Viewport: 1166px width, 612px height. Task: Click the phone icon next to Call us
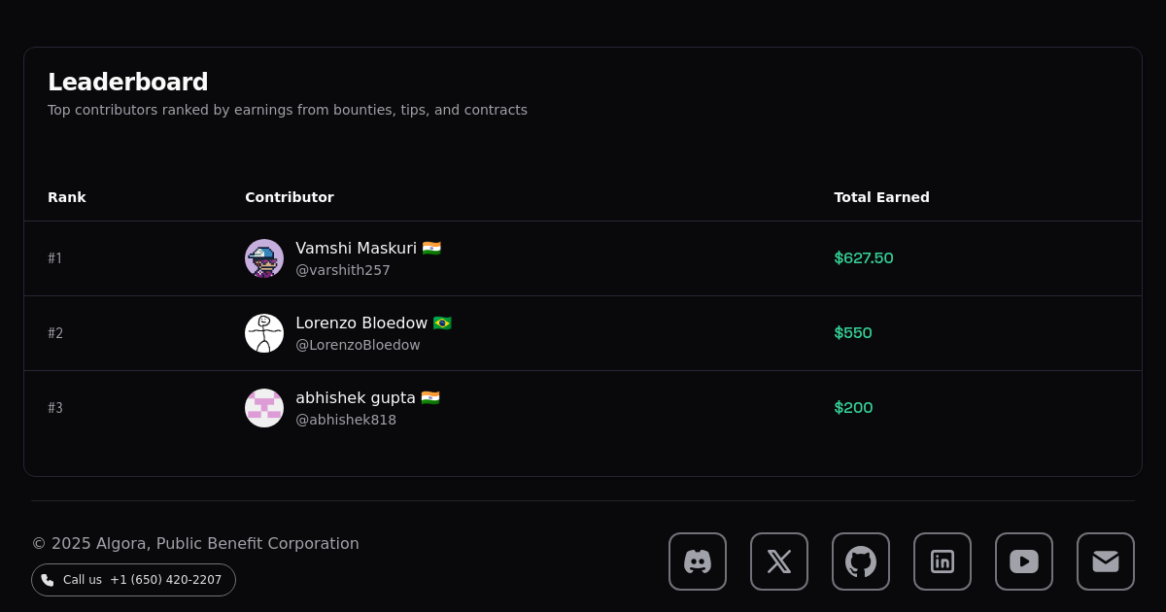tap(48, 579)
